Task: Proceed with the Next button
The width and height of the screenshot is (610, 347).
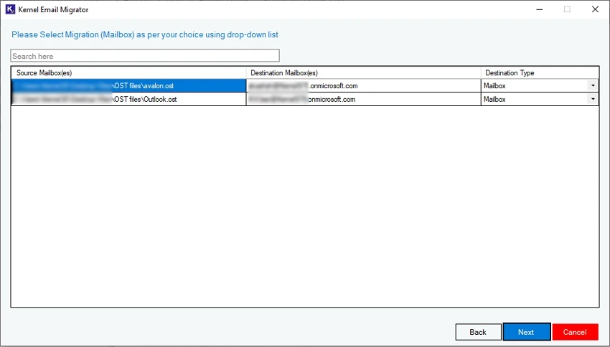Action: point(526,332)
